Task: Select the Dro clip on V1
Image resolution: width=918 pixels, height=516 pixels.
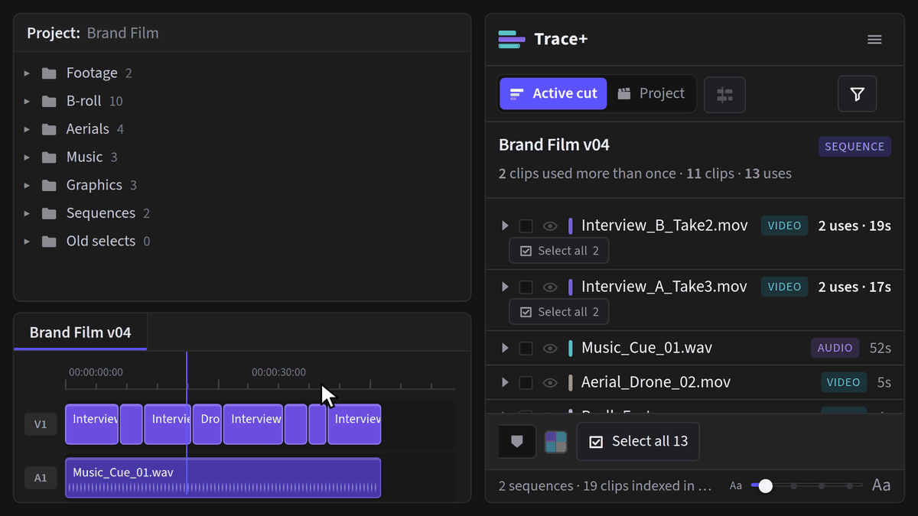Action: point(207,424)
